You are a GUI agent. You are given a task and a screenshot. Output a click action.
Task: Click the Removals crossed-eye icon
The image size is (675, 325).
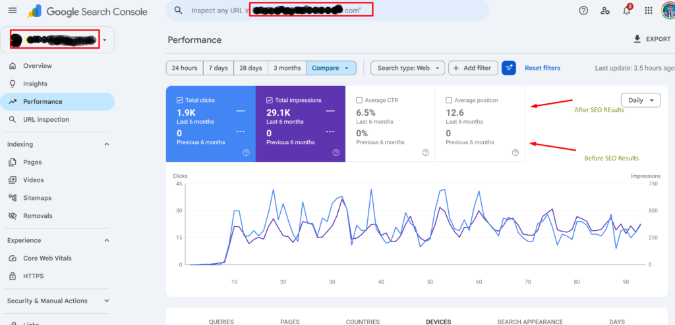coord(13,216)
